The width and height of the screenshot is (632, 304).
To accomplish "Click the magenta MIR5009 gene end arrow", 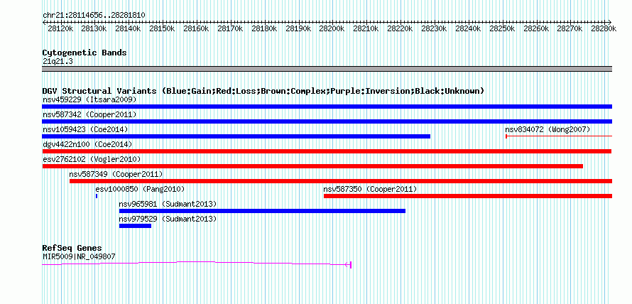I will 348,264.
